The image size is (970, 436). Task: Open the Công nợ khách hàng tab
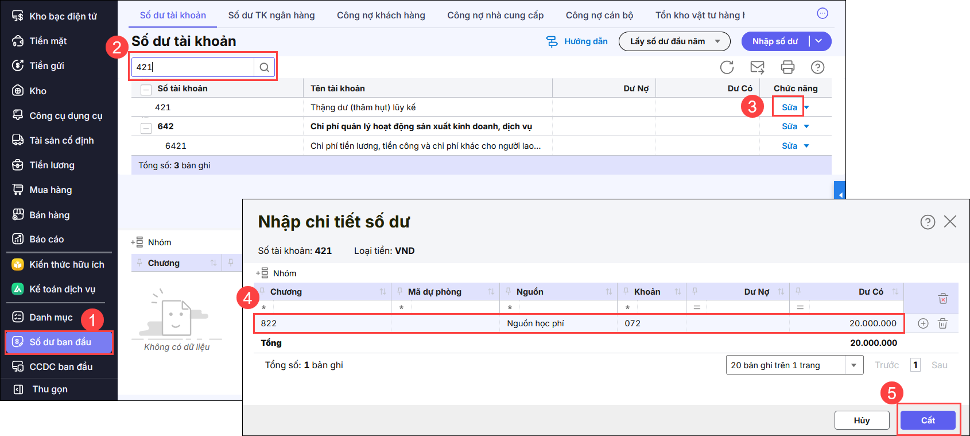click(x=381, y=16)
